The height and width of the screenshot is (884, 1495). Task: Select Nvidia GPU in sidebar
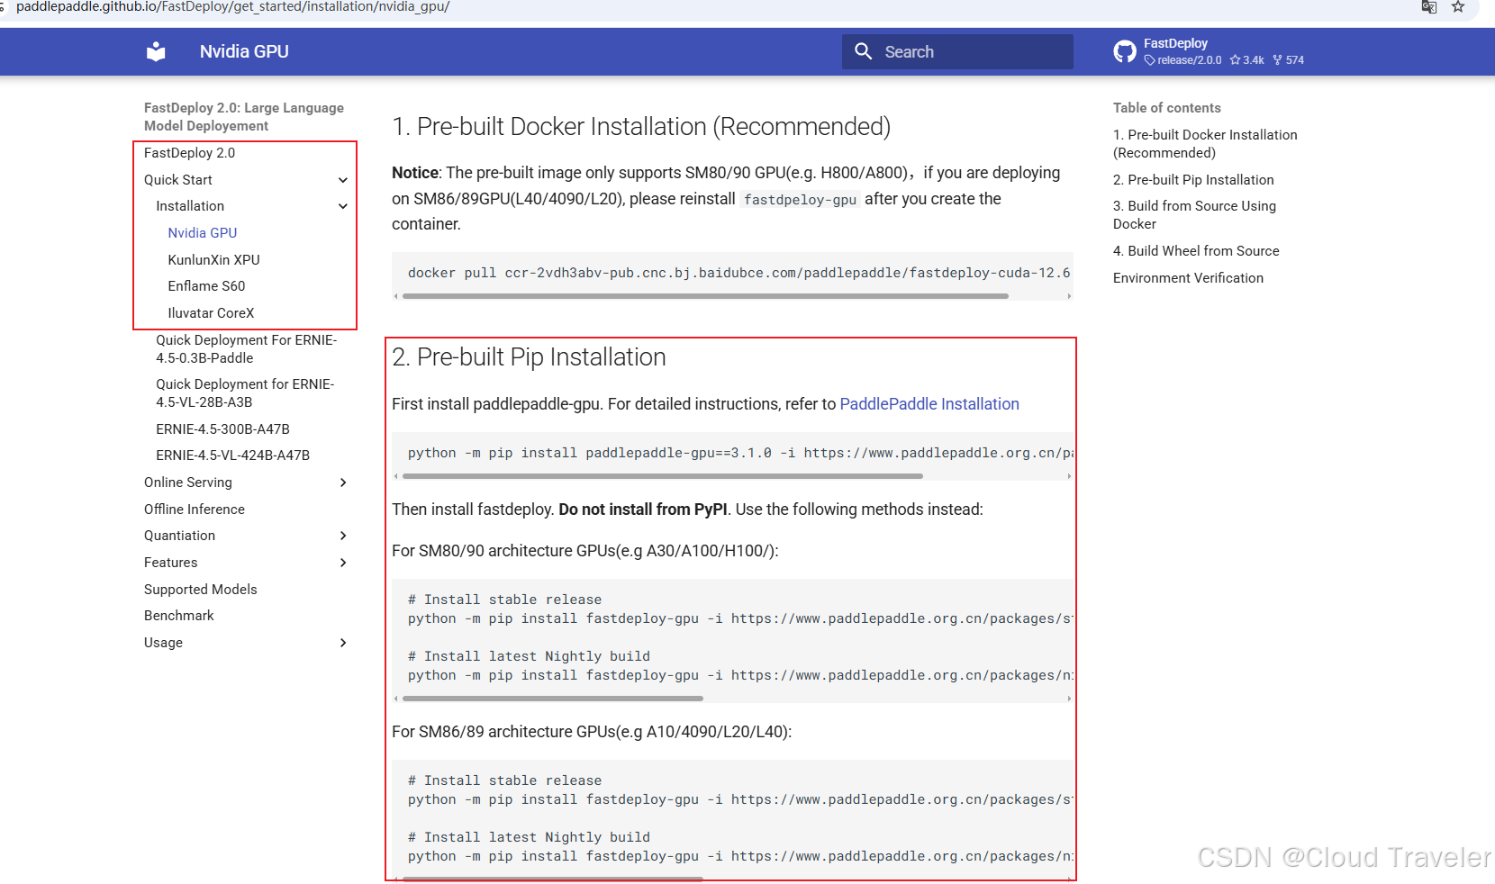[203, 233]
